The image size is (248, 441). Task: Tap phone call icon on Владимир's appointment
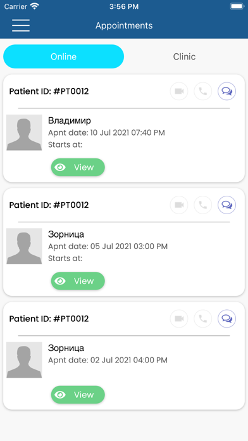click(203, 91)
